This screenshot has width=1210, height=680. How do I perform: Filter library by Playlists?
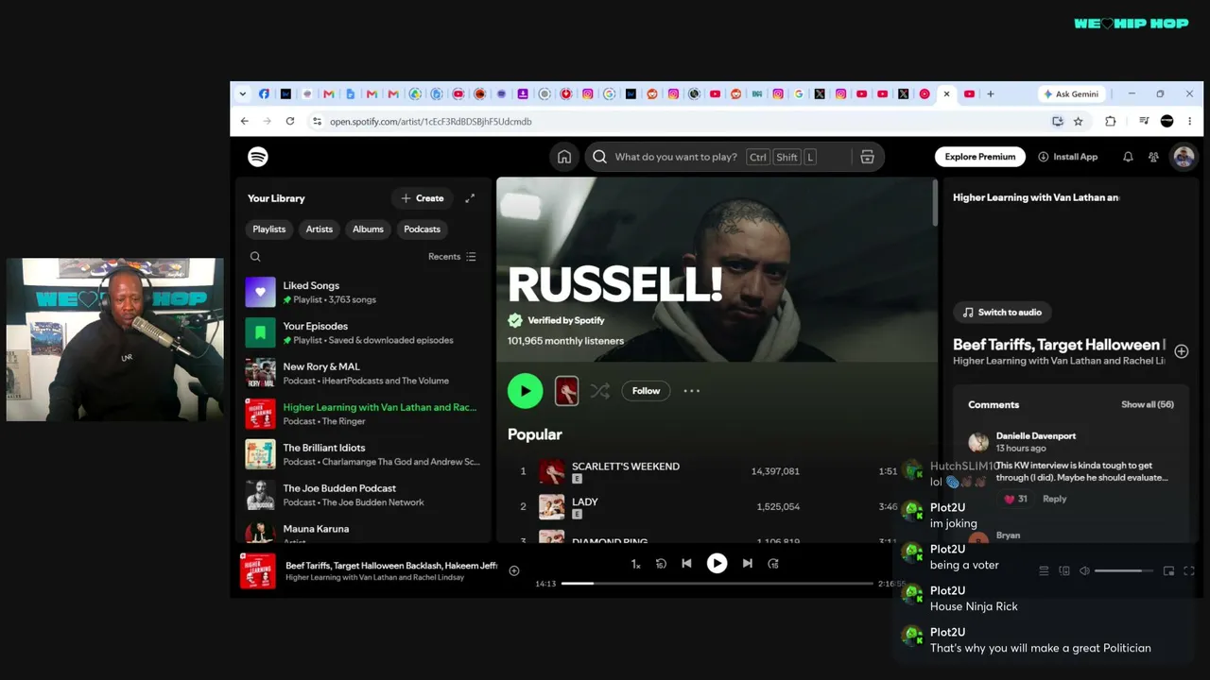coord(269,229)
